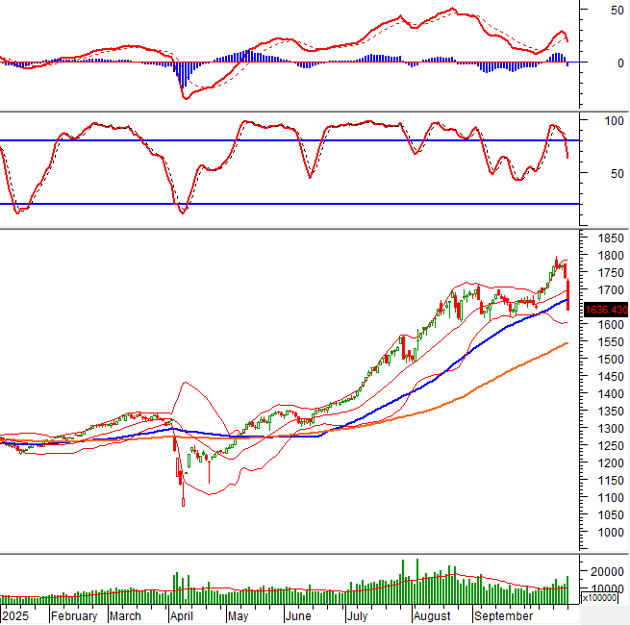Click the April month label on the time axis
This screenshot has width=630, height=625.
tap(181, 616)
